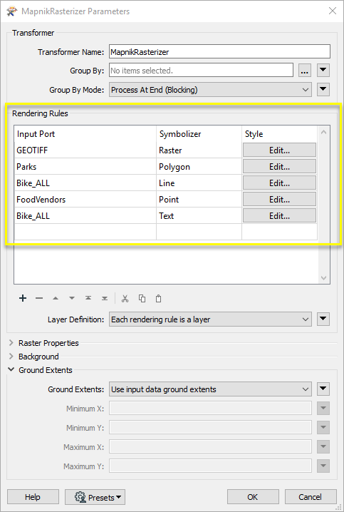
Task: Remove selected rule with minus icon
Action: (39, 298)
